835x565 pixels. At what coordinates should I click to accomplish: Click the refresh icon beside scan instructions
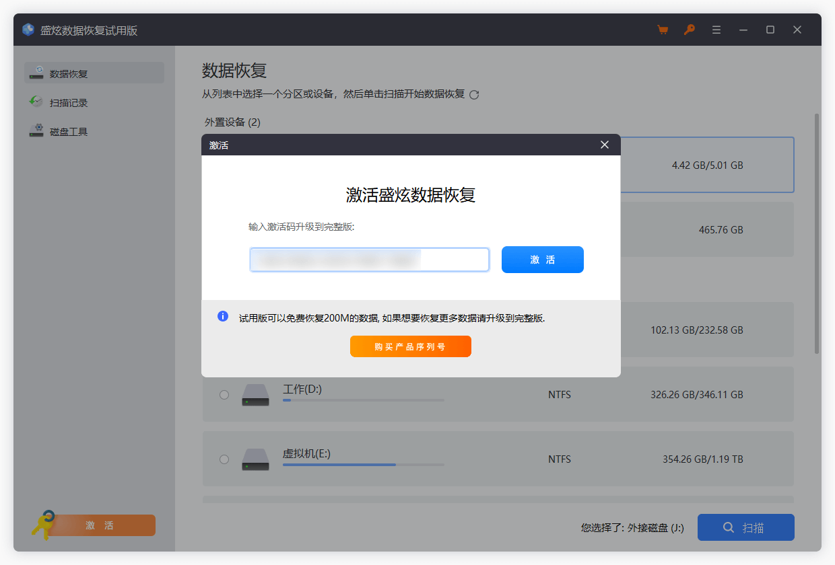474,95
